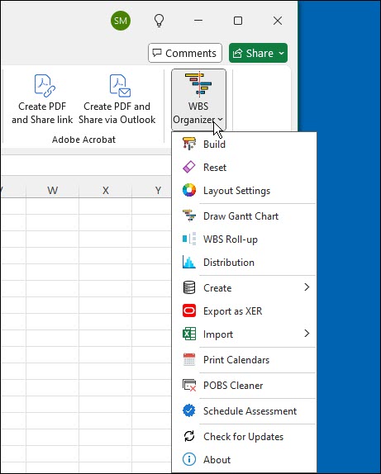Viewport: 381px width, 474px height.
Task: Click the Adobe Acrobat group label
Action: (83, 140)
